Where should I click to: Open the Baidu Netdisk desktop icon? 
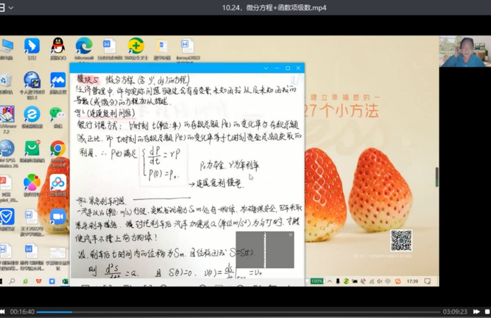pyautogui.click(x=58, y=183)
